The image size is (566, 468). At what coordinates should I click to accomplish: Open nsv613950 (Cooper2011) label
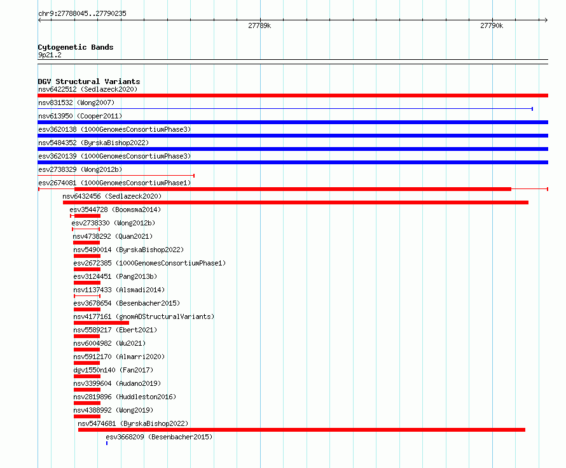pyautogui.click(x=80, y=116)
